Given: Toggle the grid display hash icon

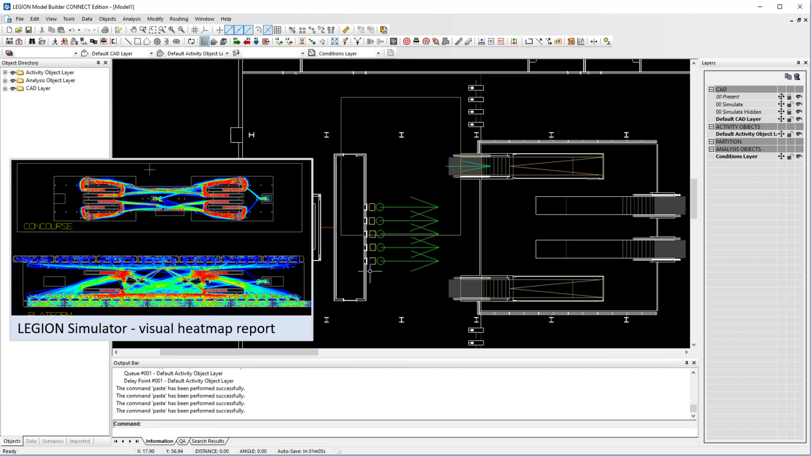Looking at the screenshot, I should pos(195,30).
